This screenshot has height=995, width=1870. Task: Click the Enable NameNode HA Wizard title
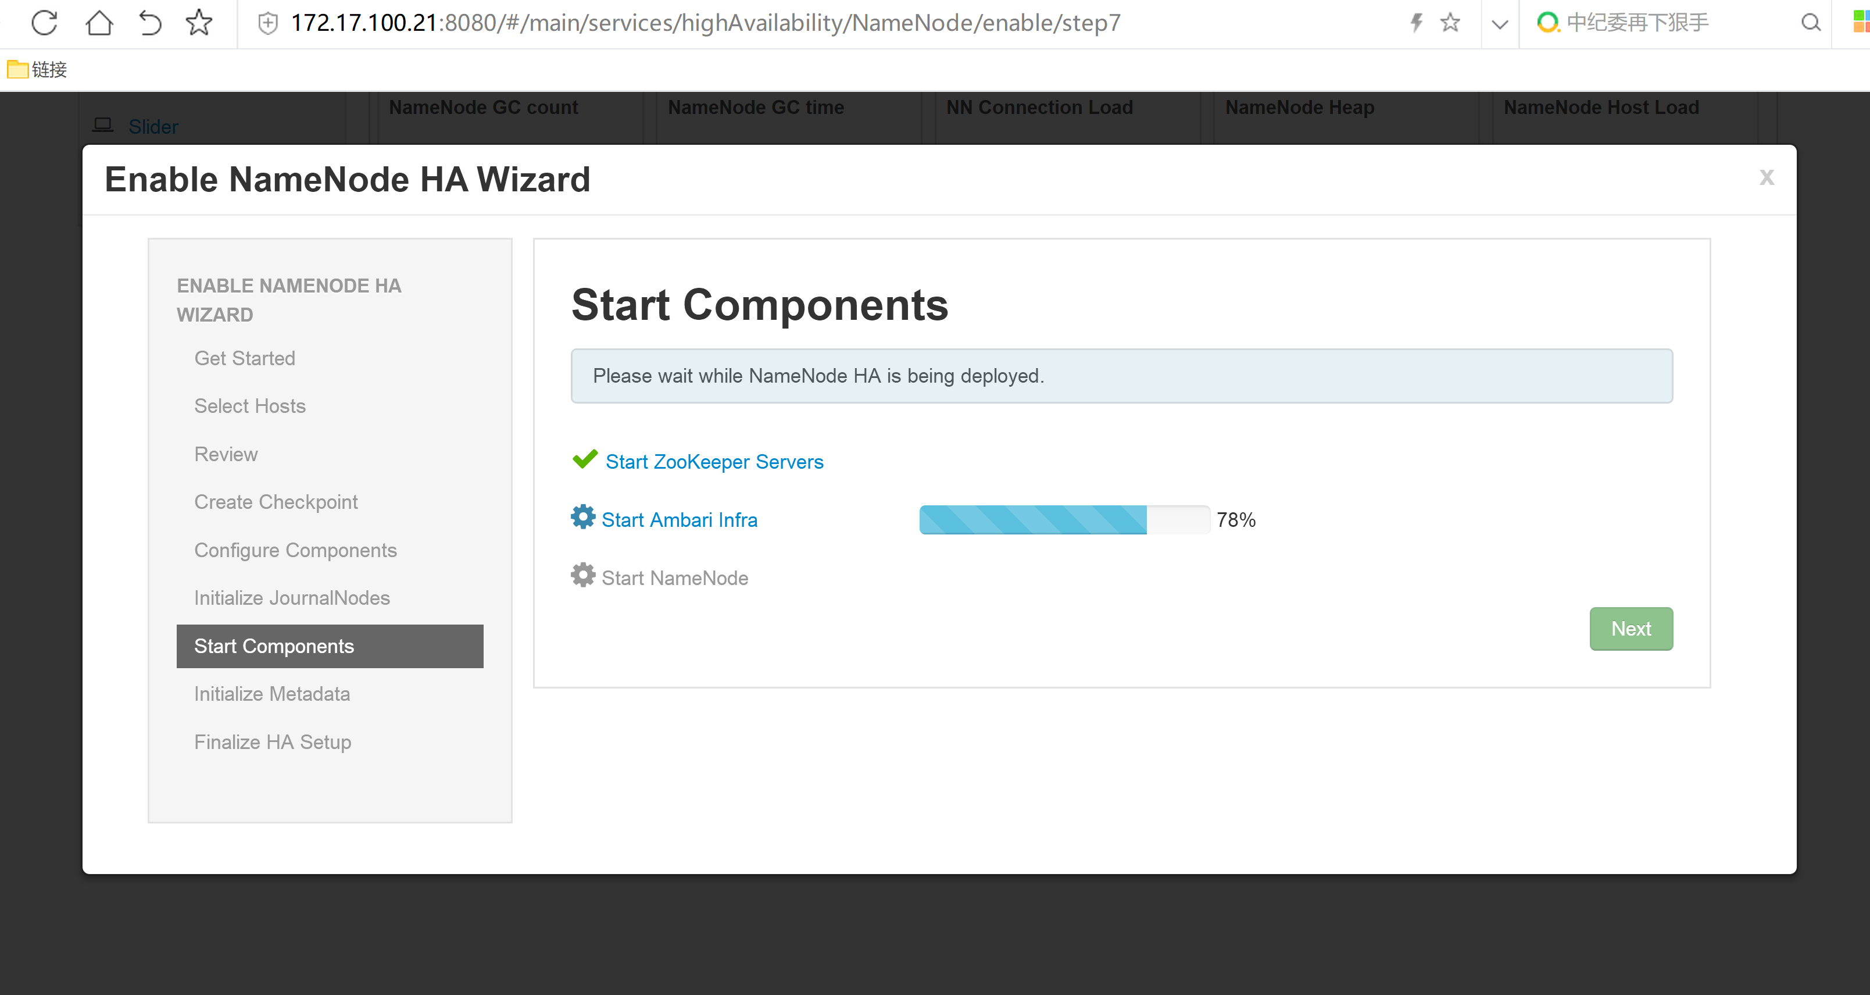click(x=347, y=179)
